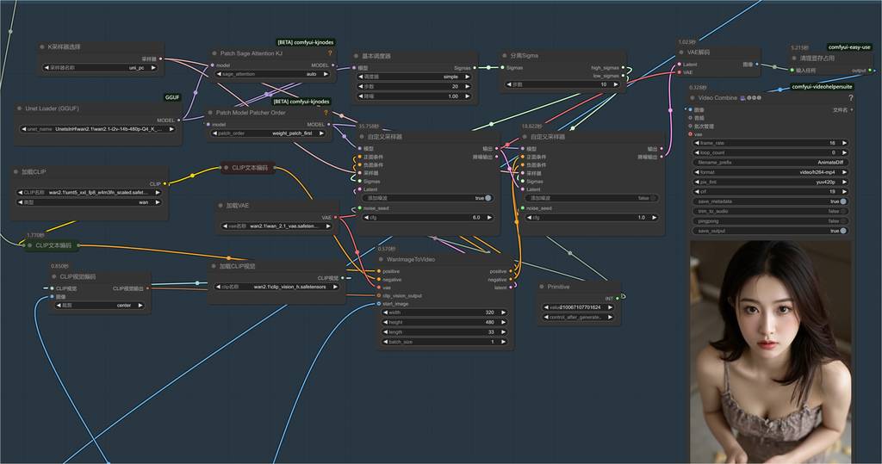Viewport: 882px width, 464px height.
Task: Click the Patch Sage Attention KJ help icon
Action: 329,53
